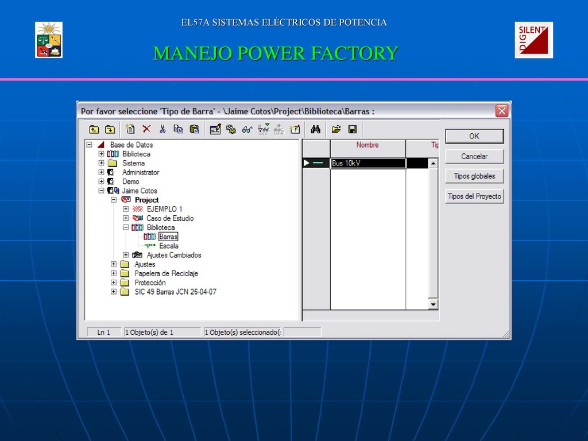Click the grayed download-arrow toolbar icon
Image resolution: width=588 pixels, height=441 pixels.
[x=279, y=129]
